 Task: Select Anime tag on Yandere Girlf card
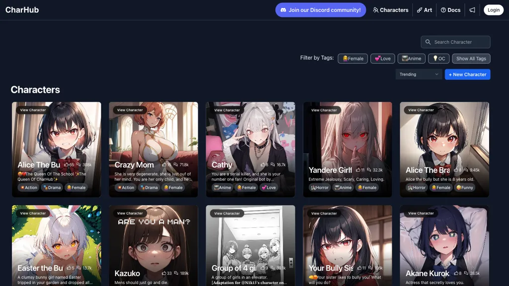click(x=343, y=187)
